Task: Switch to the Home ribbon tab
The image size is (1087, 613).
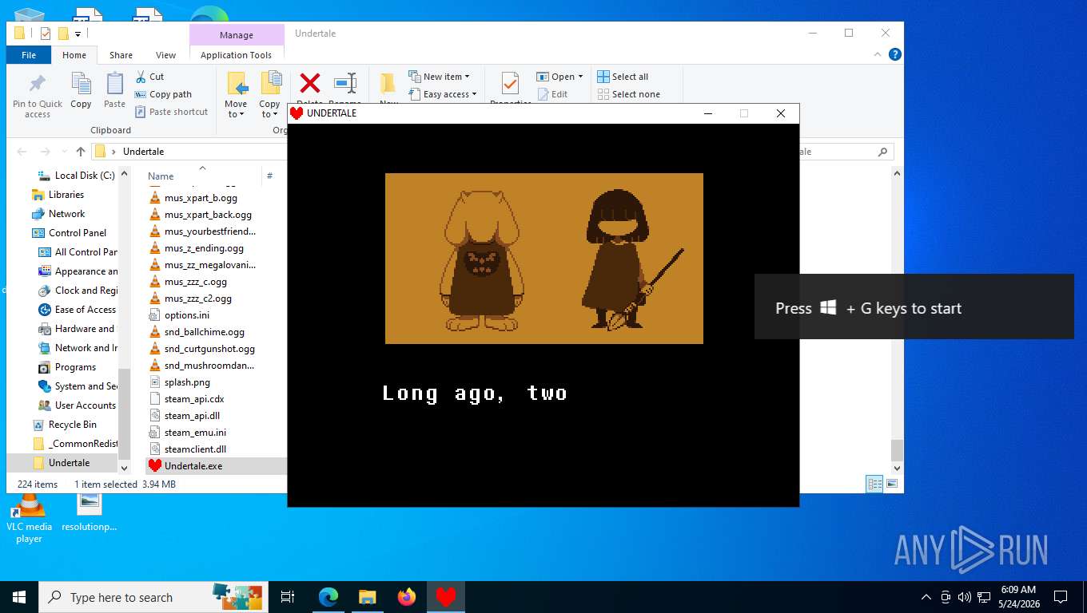Action: [x=74, y=55]
